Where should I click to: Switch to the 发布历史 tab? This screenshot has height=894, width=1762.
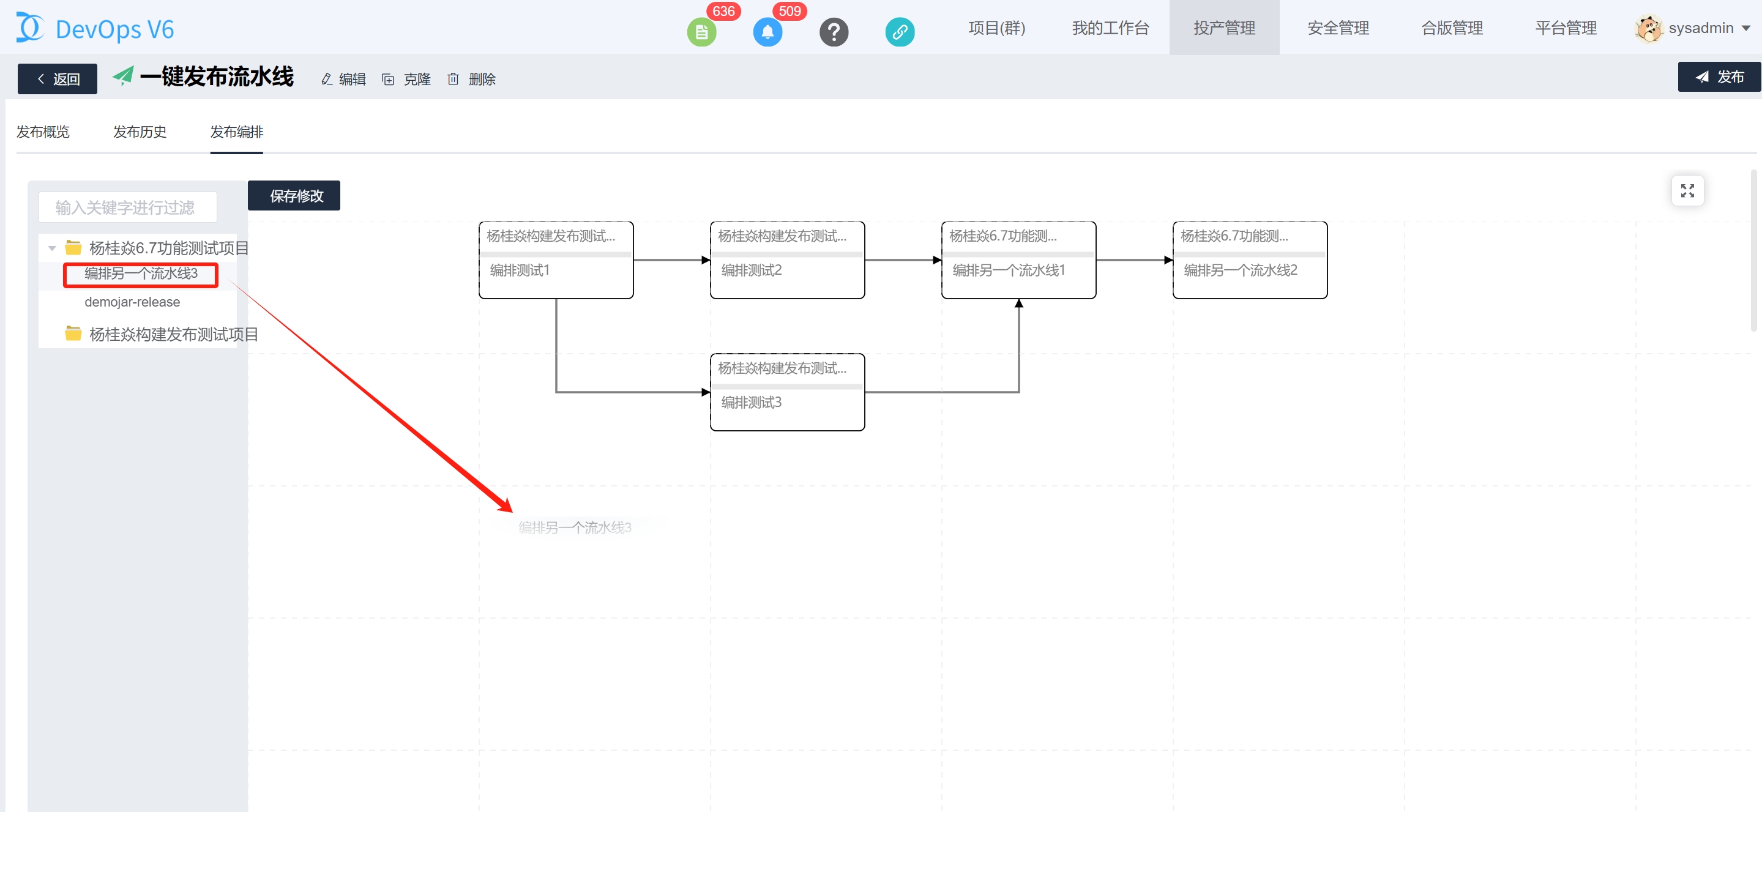pyautogui.click(x=140, y=132)
